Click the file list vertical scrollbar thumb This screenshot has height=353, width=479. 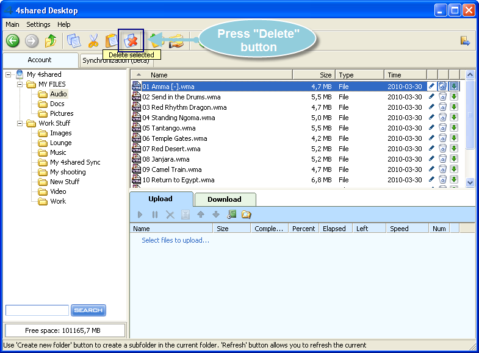click(x=470, y=115)
